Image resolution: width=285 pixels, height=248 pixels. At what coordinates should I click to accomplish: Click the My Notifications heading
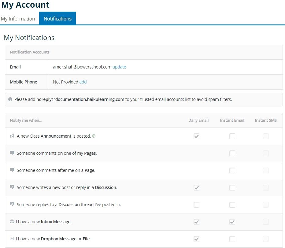click(29, 38)
